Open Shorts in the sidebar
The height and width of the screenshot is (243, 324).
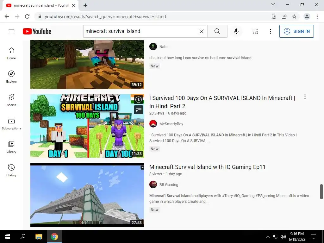(x=11, y=100)
